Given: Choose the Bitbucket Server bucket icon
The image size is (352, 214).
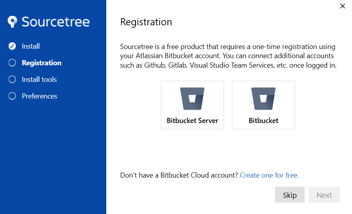Looking at the screenshot, I should pos(192,98).
